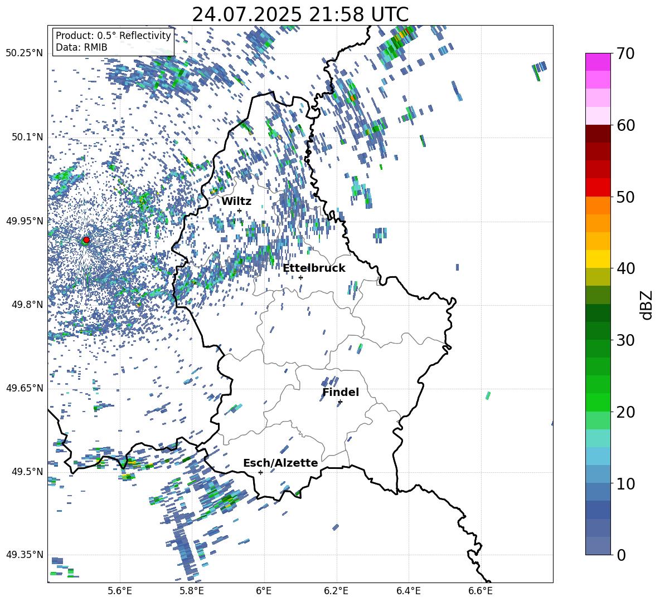Click the 49.5°N latitude label
The image size is (660, 602).
click(x=27, y=472)
